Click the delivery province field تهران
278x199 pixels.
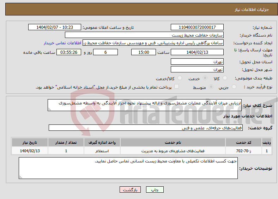click(197, 62)
